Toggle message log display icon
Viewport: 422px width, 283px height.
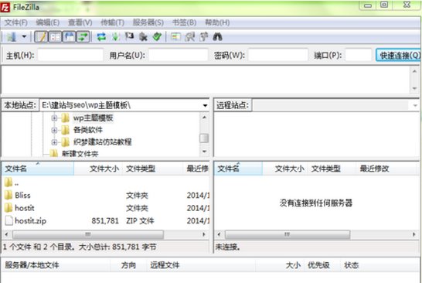pyautogui.click(x=41, y=36)
